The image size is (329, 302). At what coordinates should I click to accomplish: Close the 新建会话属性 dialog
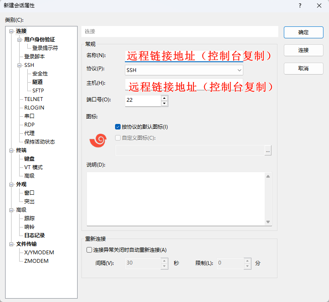coord(319,6)
